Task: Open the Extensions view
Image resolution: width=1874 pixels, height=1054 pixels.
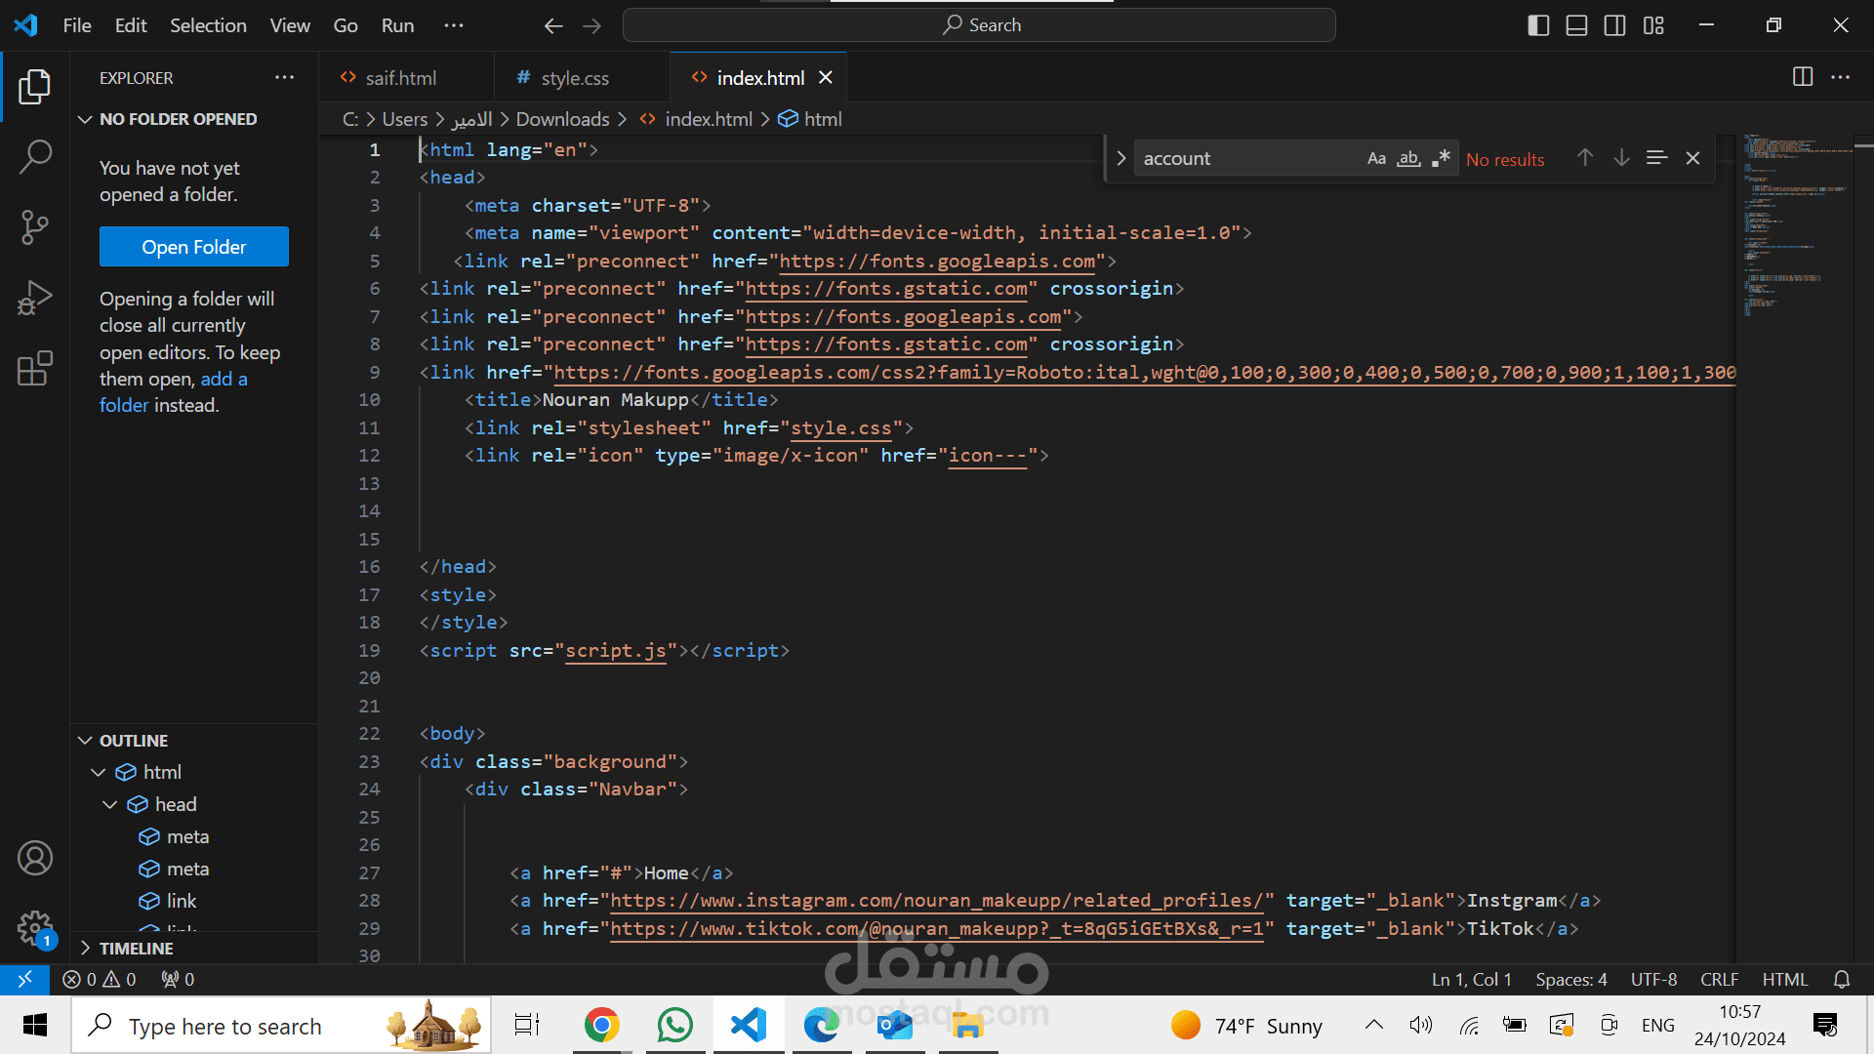Action: pyautogui.click(x=35, y=368)
